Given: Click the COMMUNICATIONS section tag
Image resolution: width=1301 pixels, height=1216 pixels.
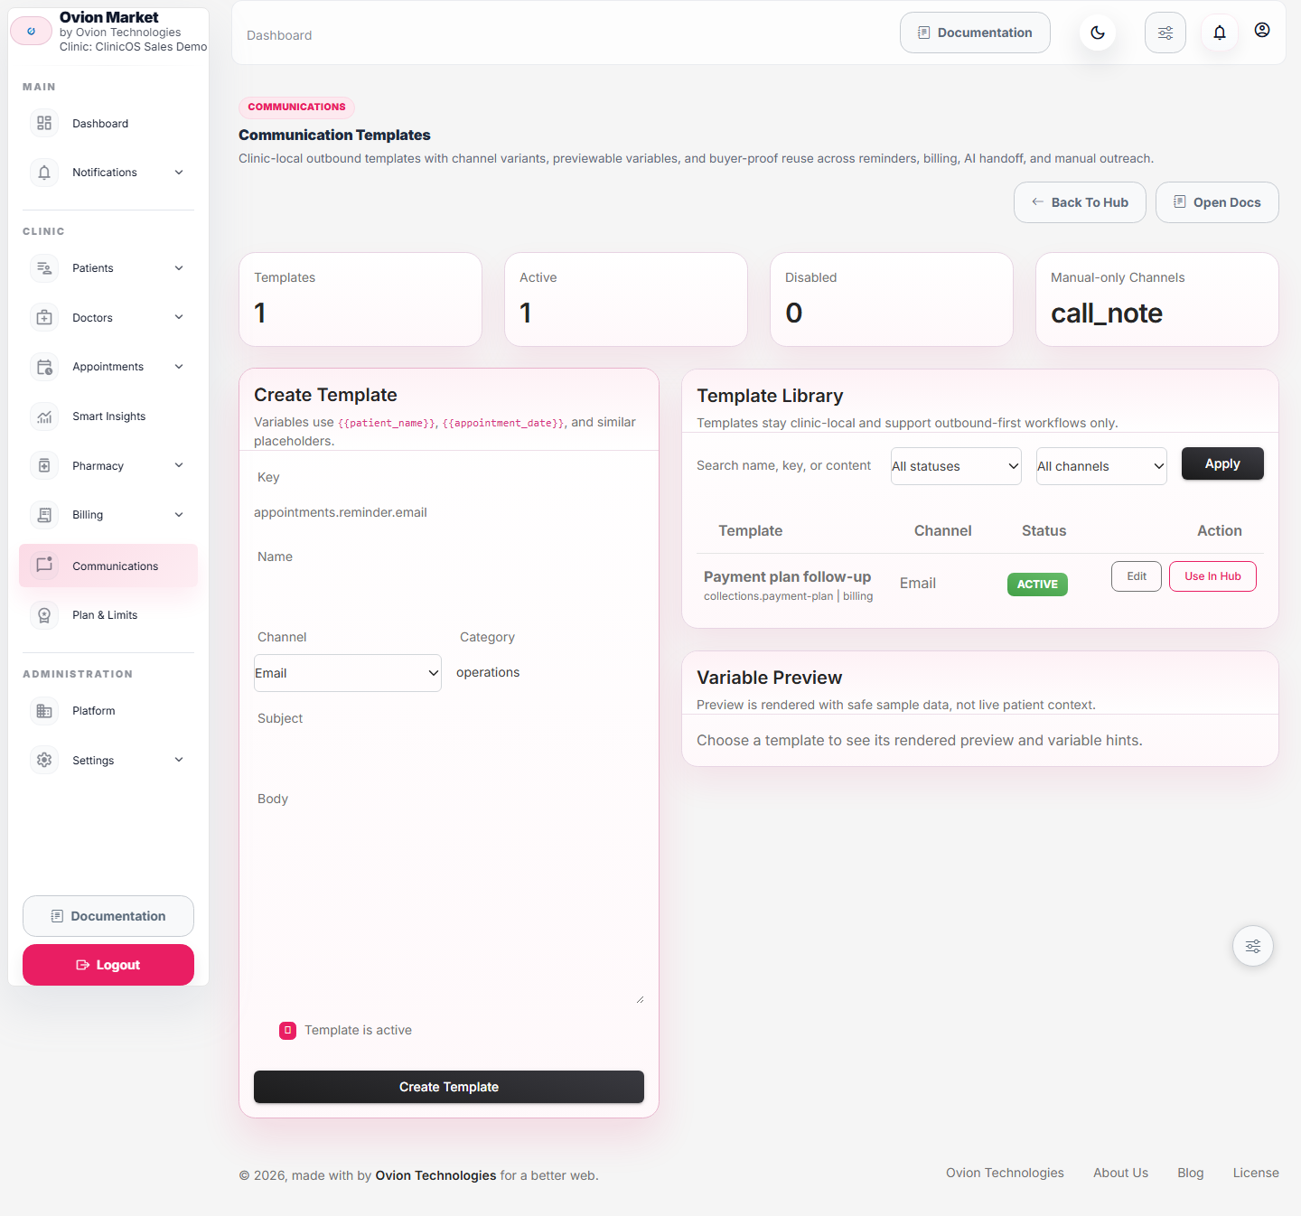Looking at the screenshot, I should (296, 107).
